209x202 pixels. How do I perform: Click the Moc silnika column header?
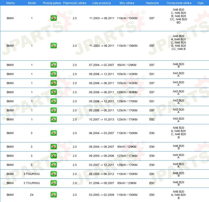pyautogui.click(x=127, y=3)
